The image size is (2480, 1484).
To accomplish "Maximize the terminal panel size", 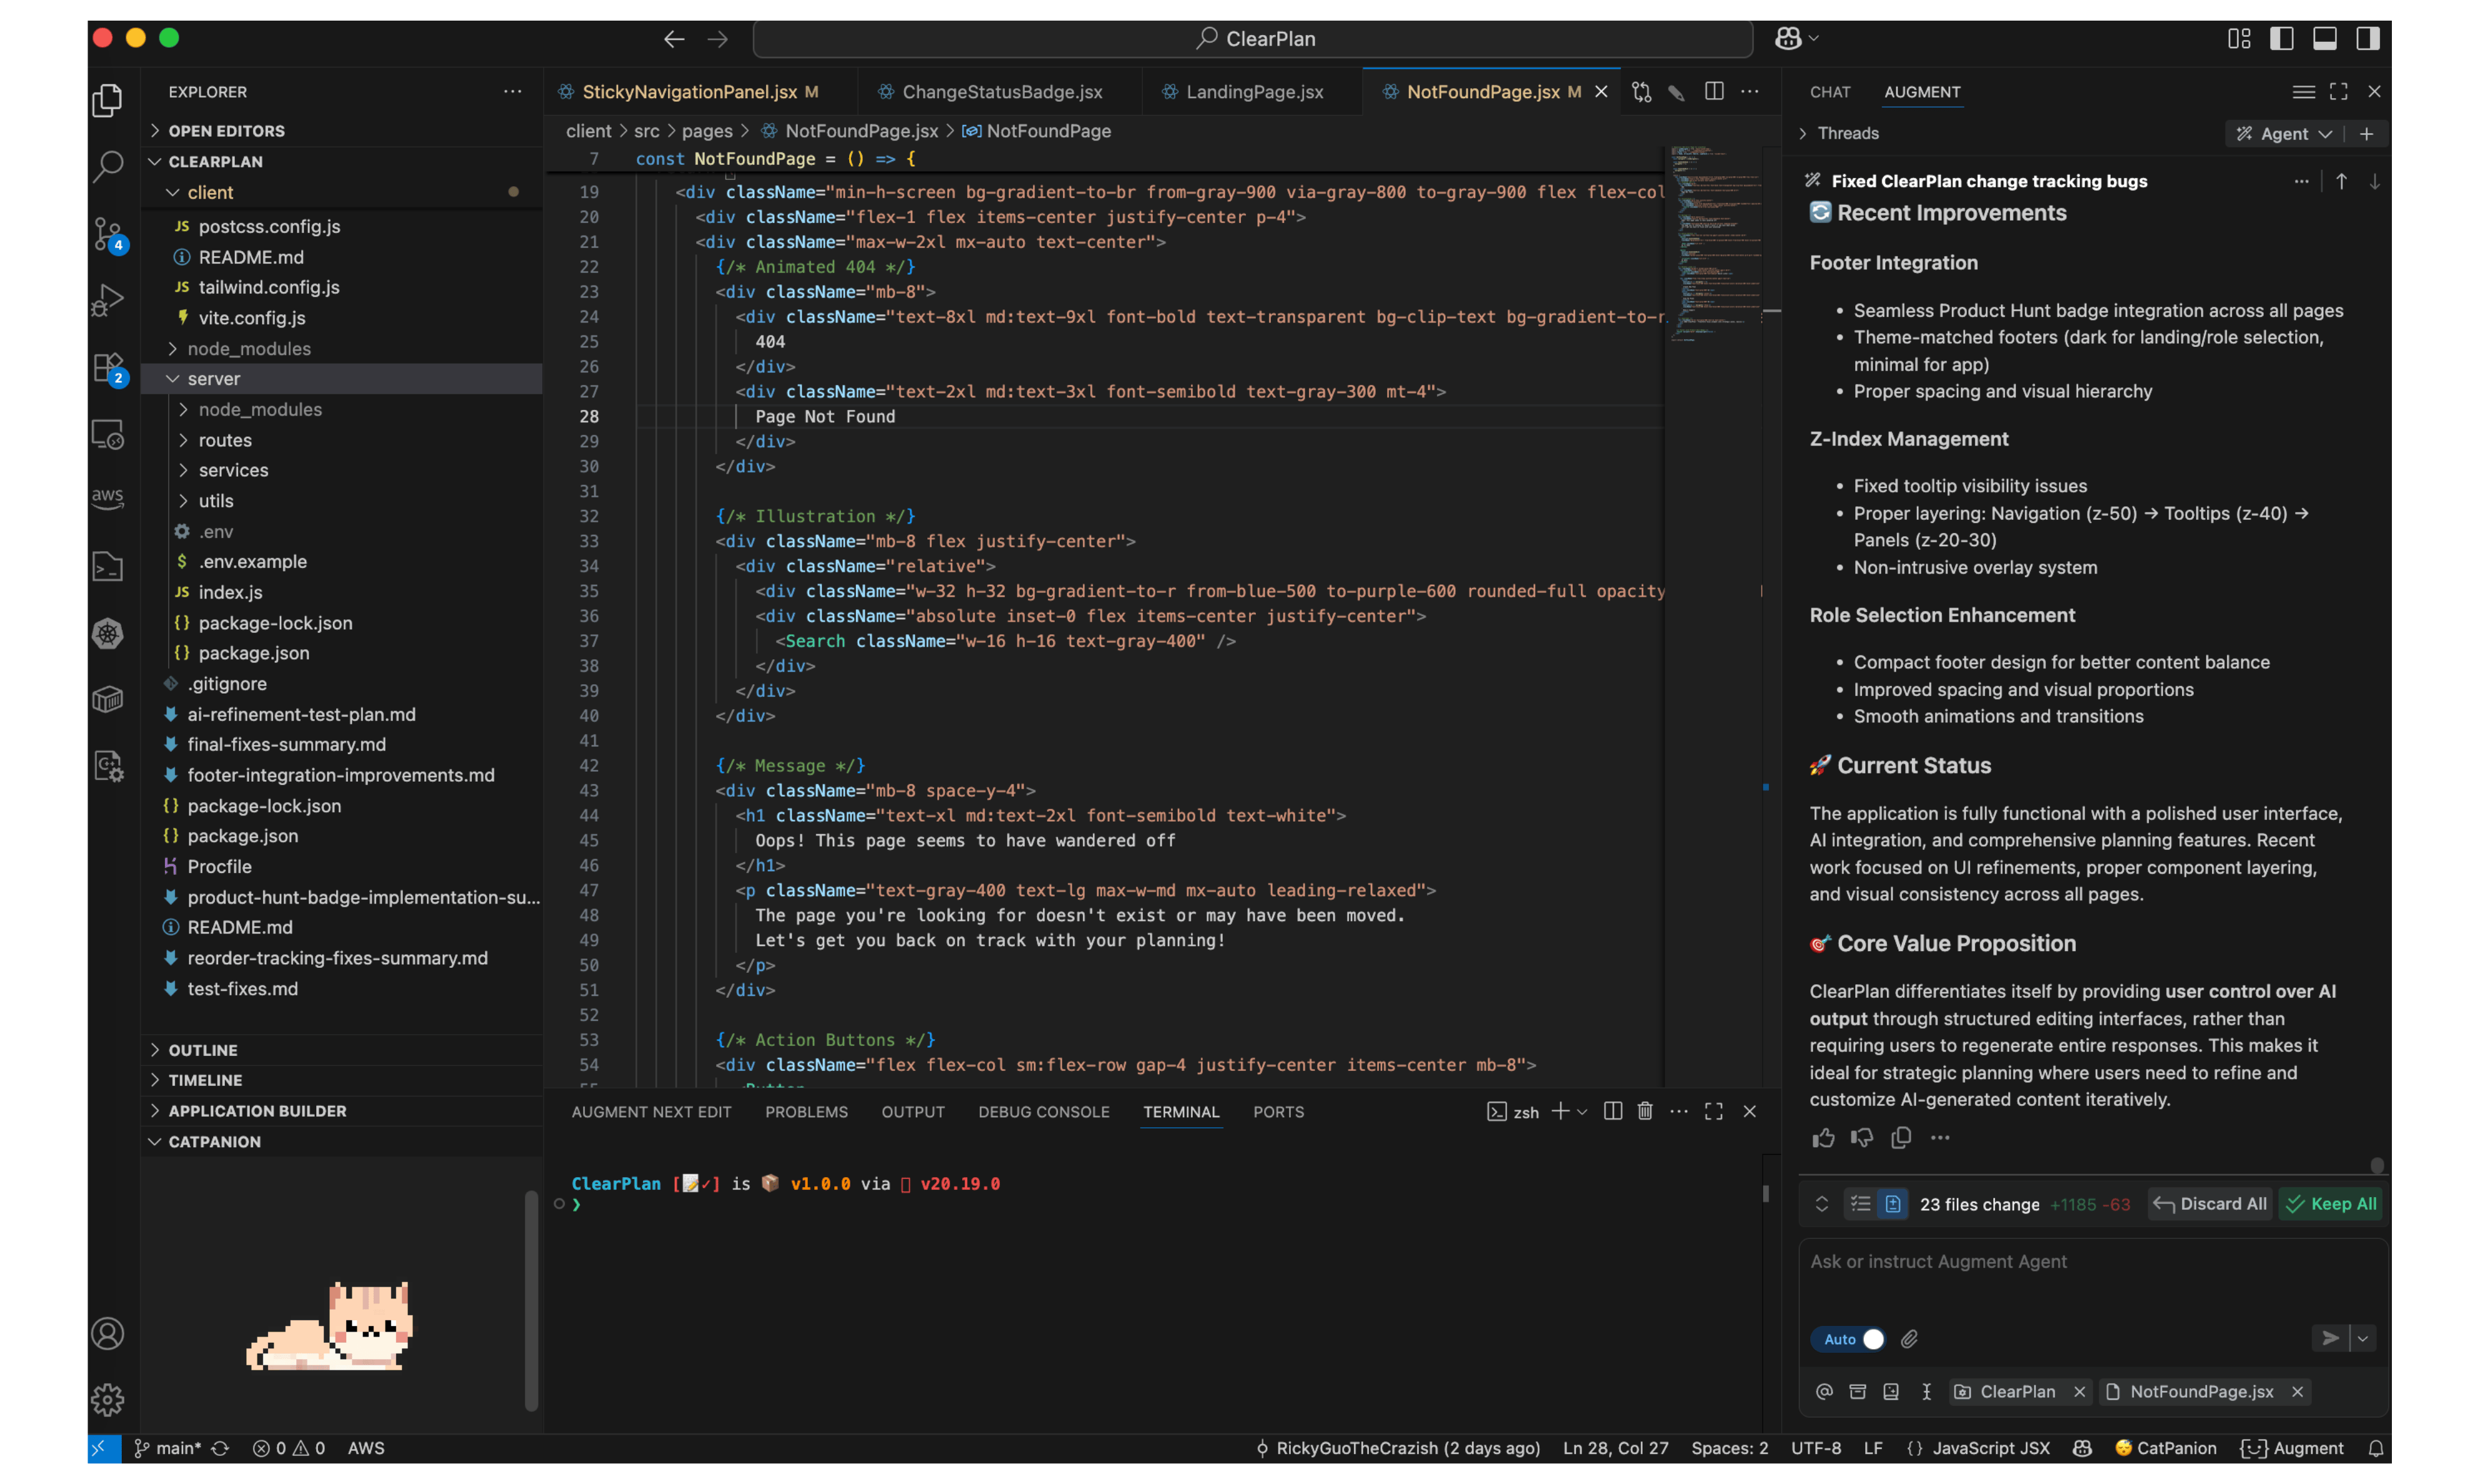I will pos(1714,1111).
